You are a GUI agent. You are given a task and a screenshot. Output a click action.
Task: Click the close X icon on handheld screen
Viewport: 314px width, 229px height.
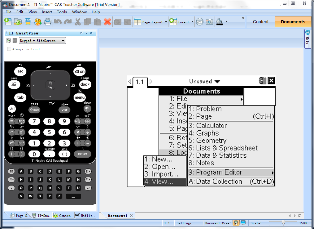coord(271,81)
